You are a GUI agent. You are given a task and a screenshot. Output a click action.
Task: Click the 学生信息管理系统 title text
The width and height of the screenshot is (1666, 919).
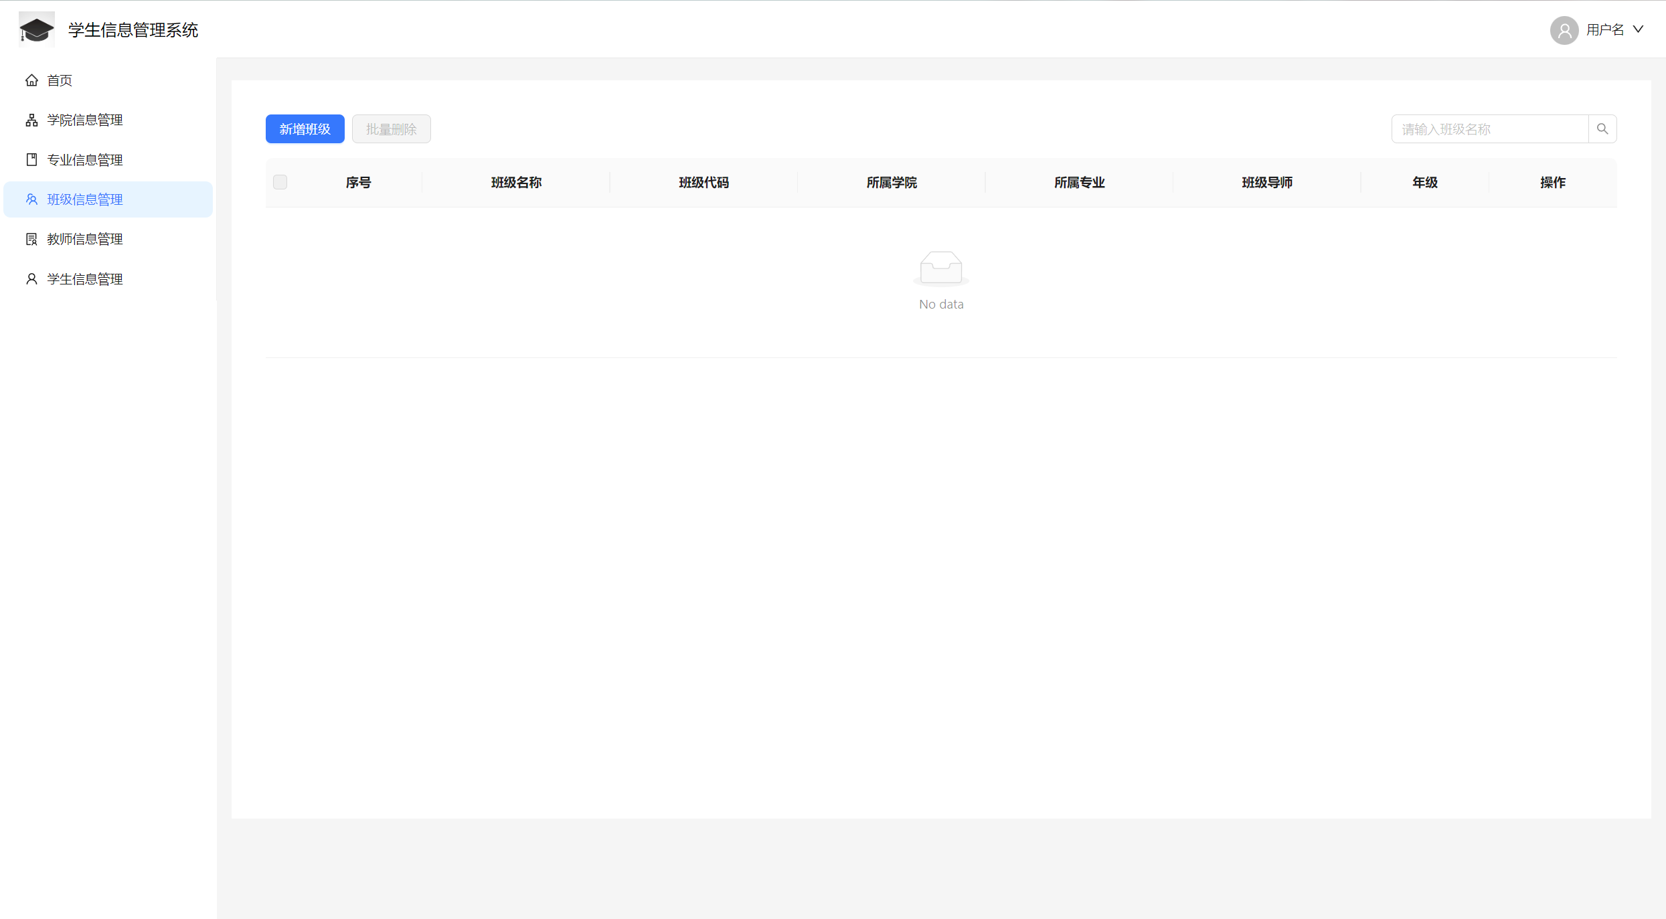pos(133,30)
